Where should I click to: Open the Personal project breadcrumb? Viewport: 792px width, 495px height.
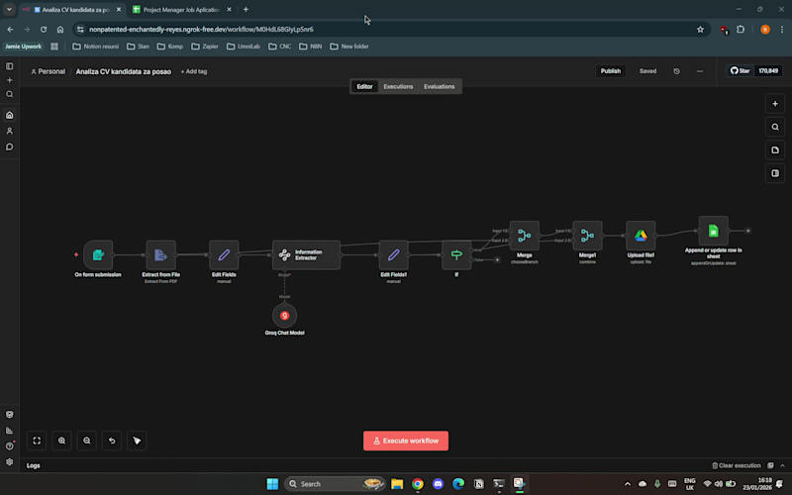pos(48,71)
